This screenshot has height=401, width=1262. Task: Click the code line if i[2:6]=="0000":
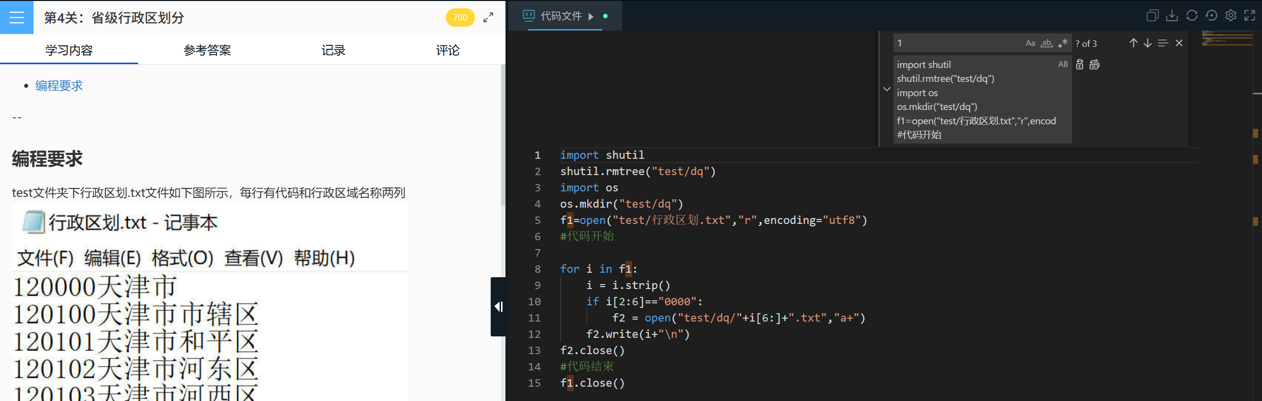(645, 301)
